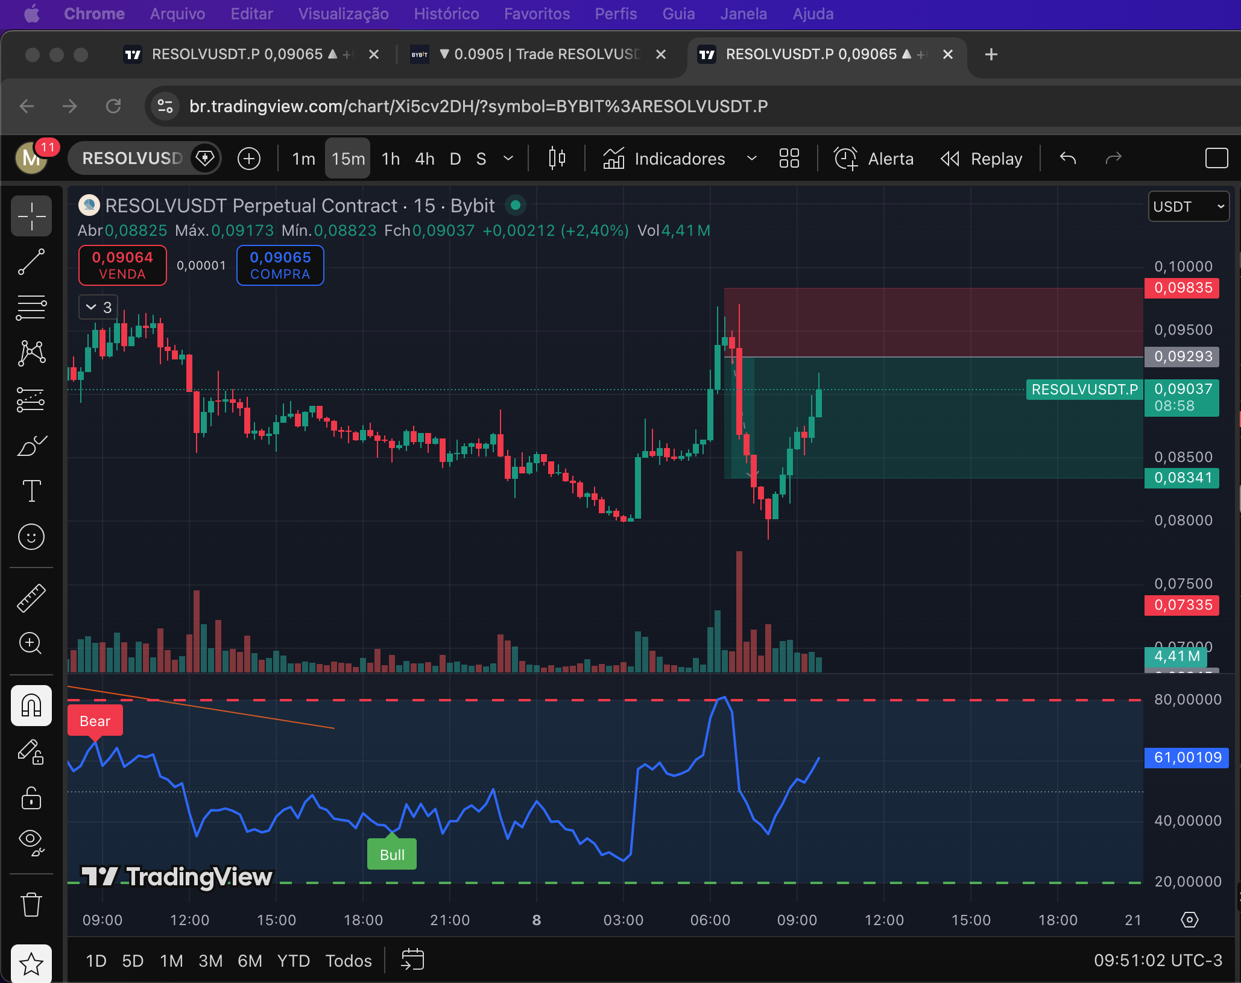The height and width of the screenshot is (983, 1241).
Task: Open the Histórico menu in menu bar
Action: coord(446,14)
